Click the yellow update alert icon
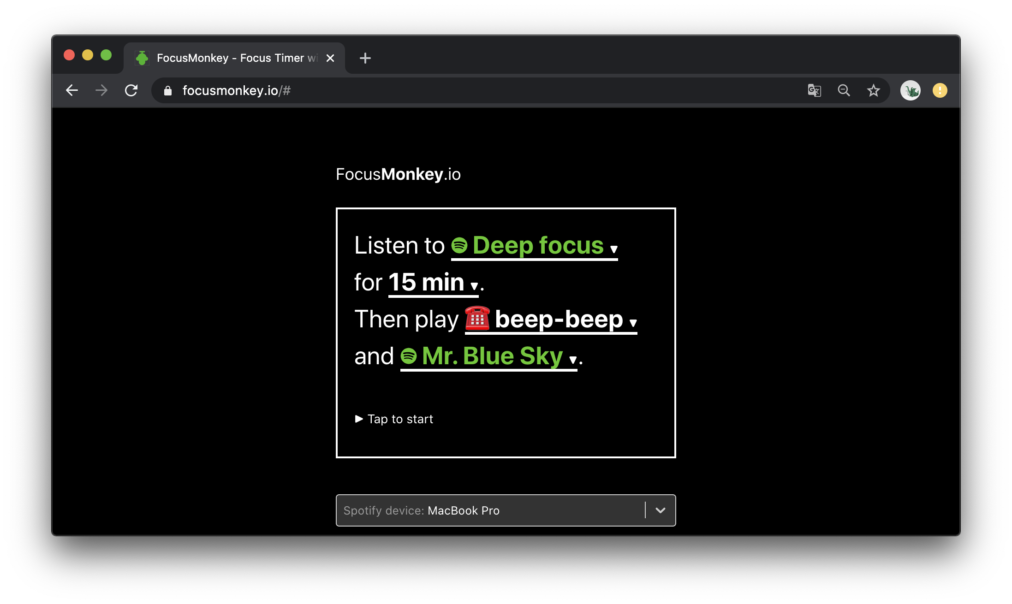Screen dimensions: 1012x604 point(940,90)
